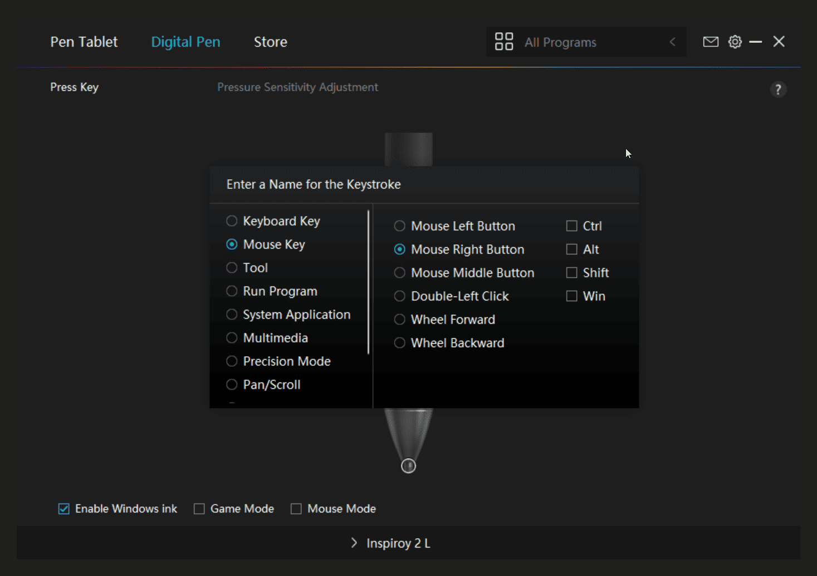This screenshot has width=817, height=576.
Task: Select the Keyboard Key option
Action: coord(232,221)
